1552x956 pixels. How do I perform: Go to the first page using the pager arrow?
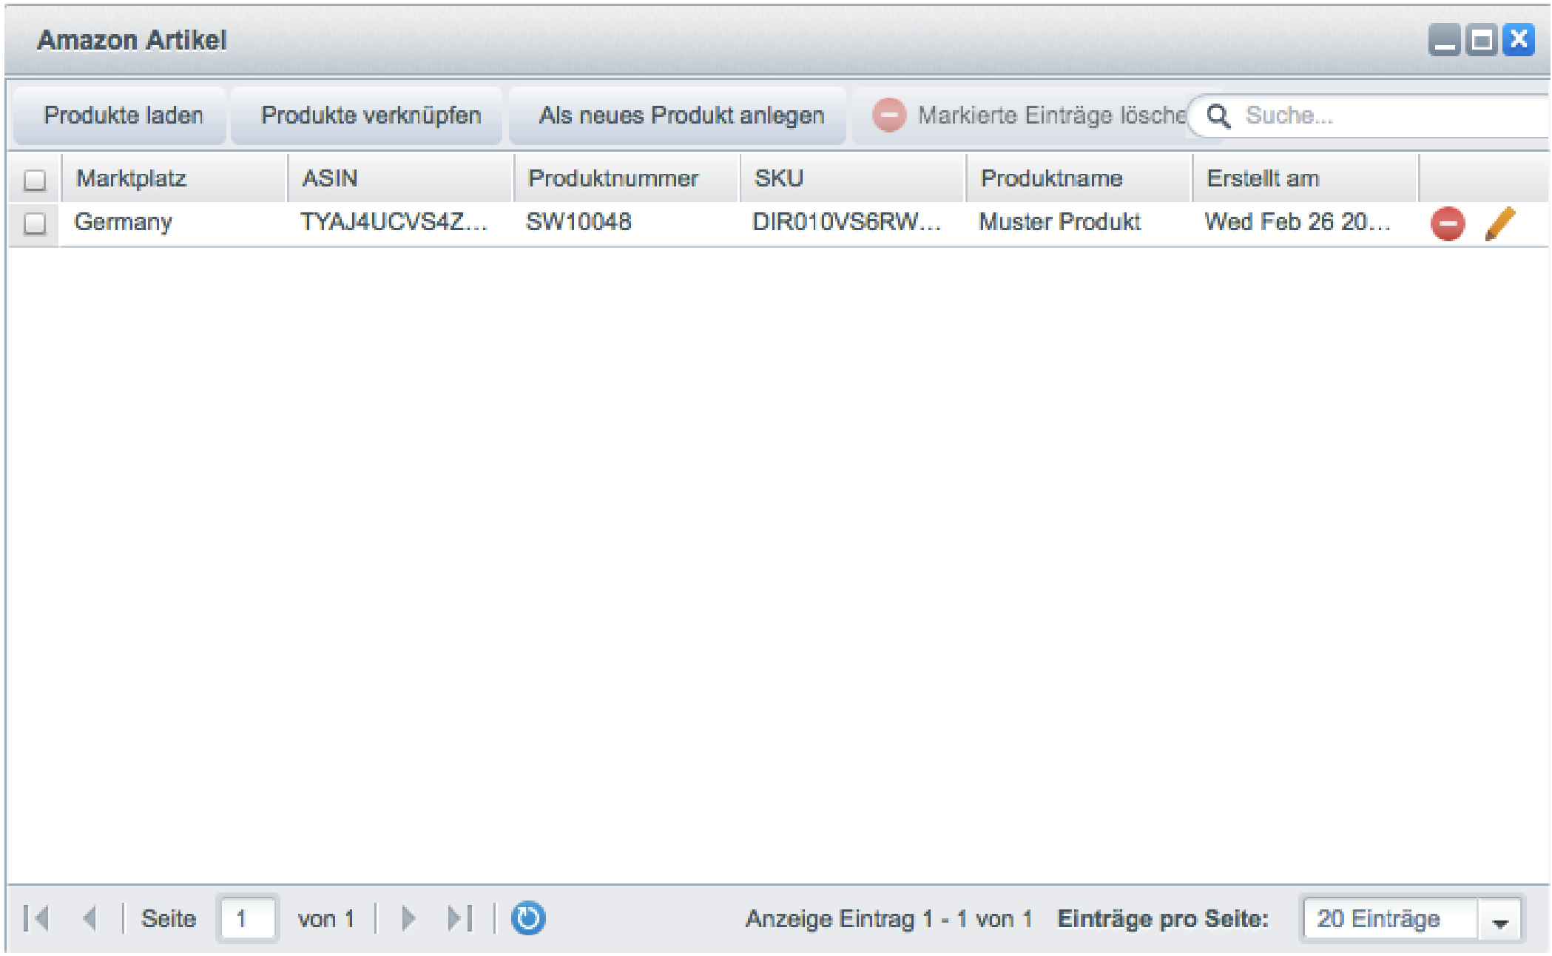[36, 918]
